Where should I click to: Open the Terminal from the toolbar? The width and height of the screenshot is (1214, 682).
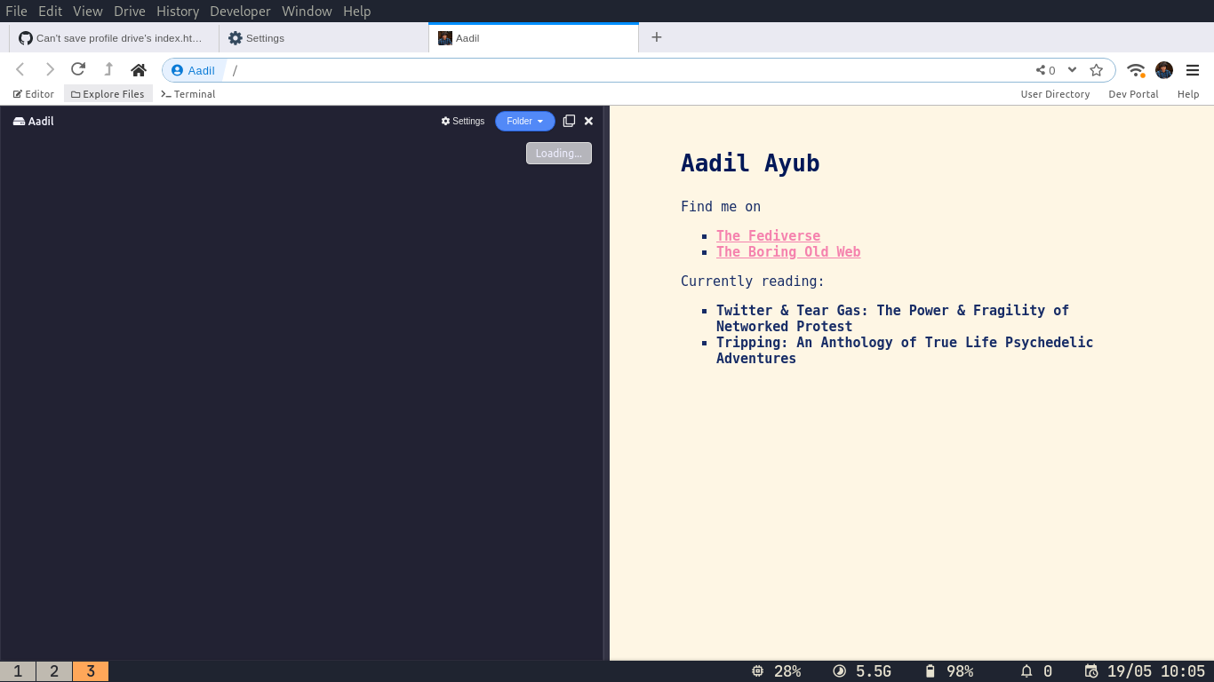click(x=188, y=93)
